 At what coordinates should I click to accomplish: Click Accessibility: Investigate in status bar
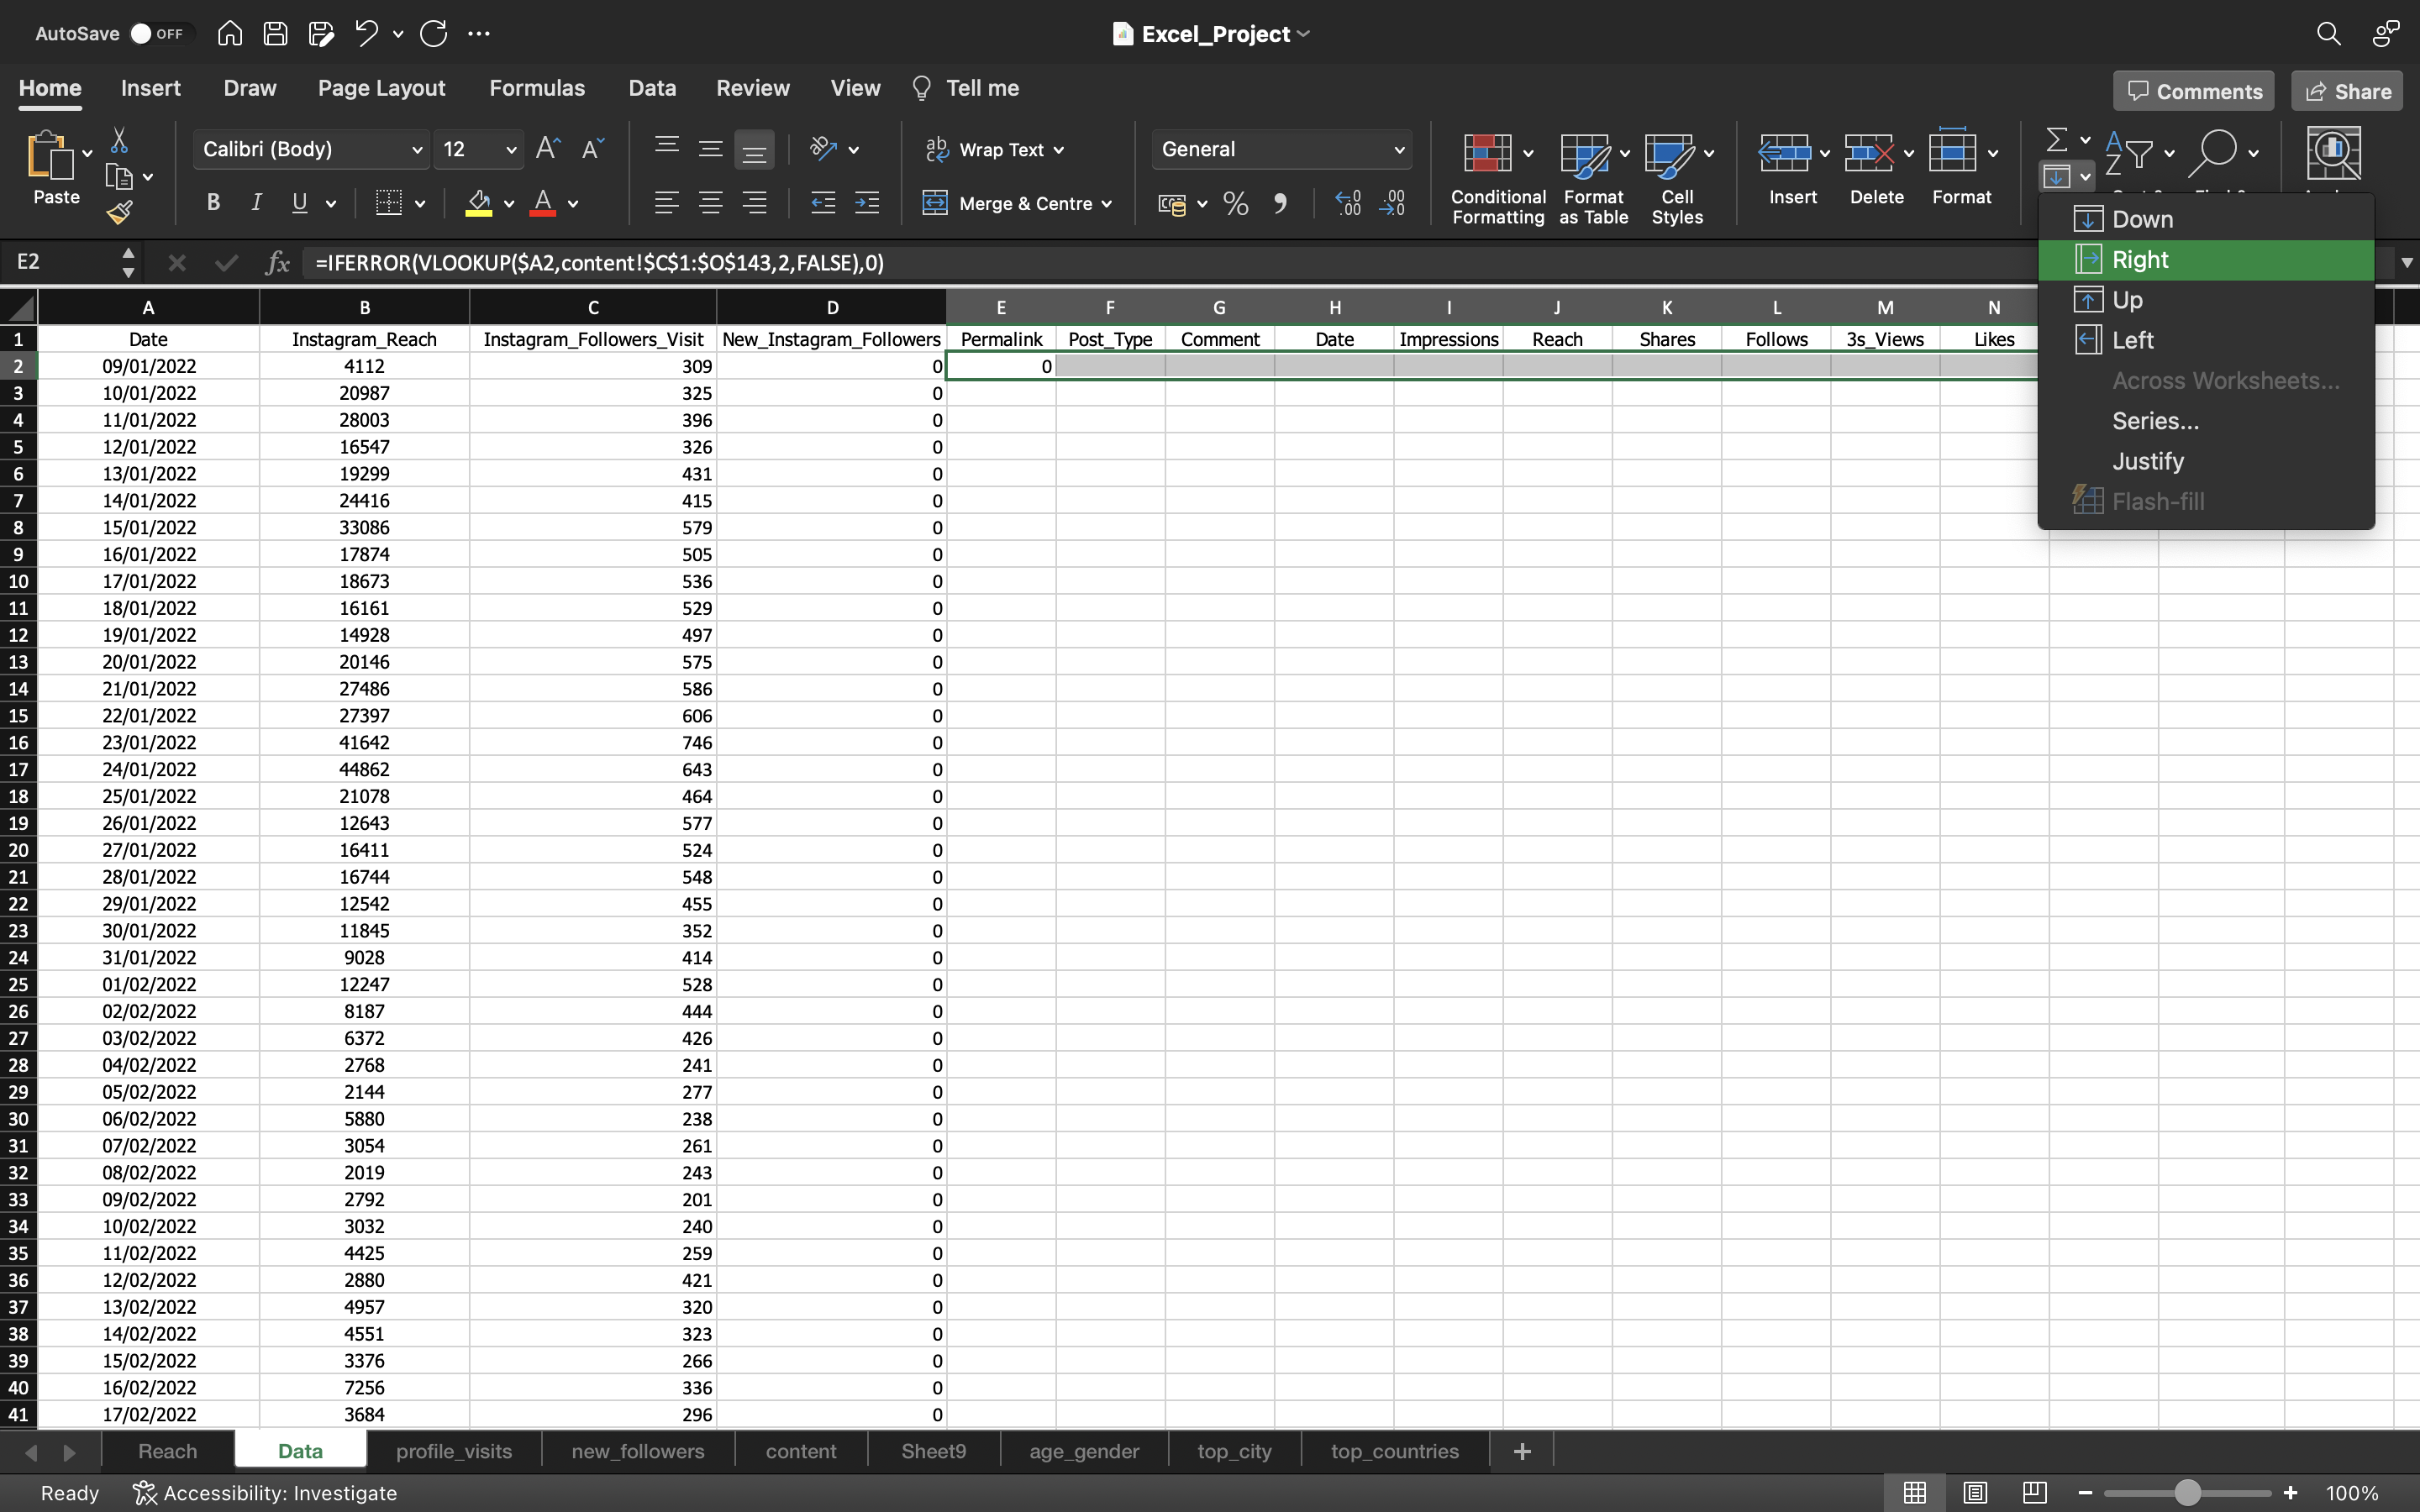[265, 1492]
